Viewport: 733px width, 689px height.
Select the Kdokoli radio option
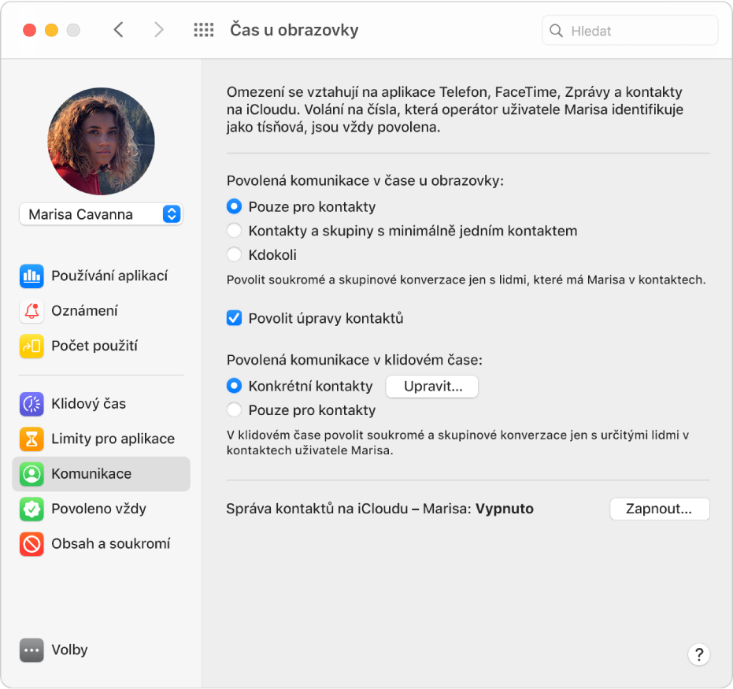tap(234, 254)
